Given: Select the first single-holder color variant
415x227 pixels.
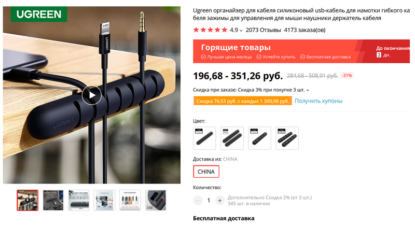Looking at the screenshot, I should click(204, 138).
